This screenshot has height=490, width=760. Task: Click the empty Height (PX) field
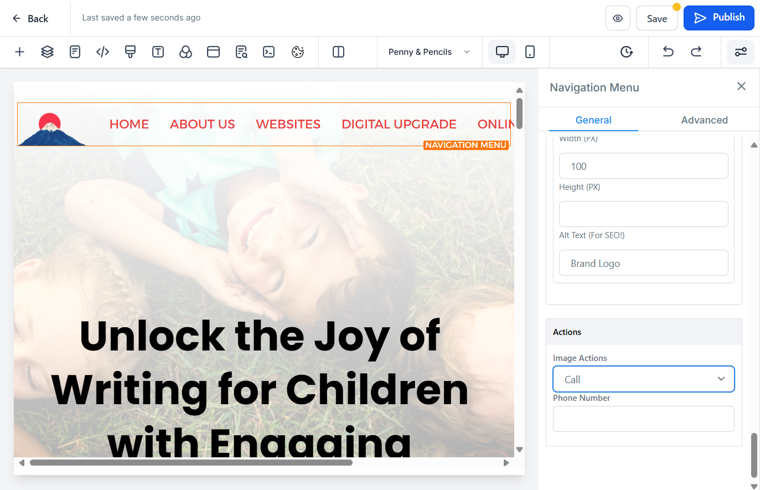644,214
